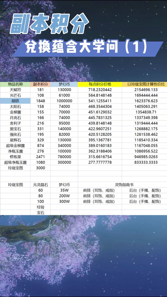Select the 黑宝石 cell
Image resolution: width=167 pixels, height=297 pixels.
coord(15,129)
